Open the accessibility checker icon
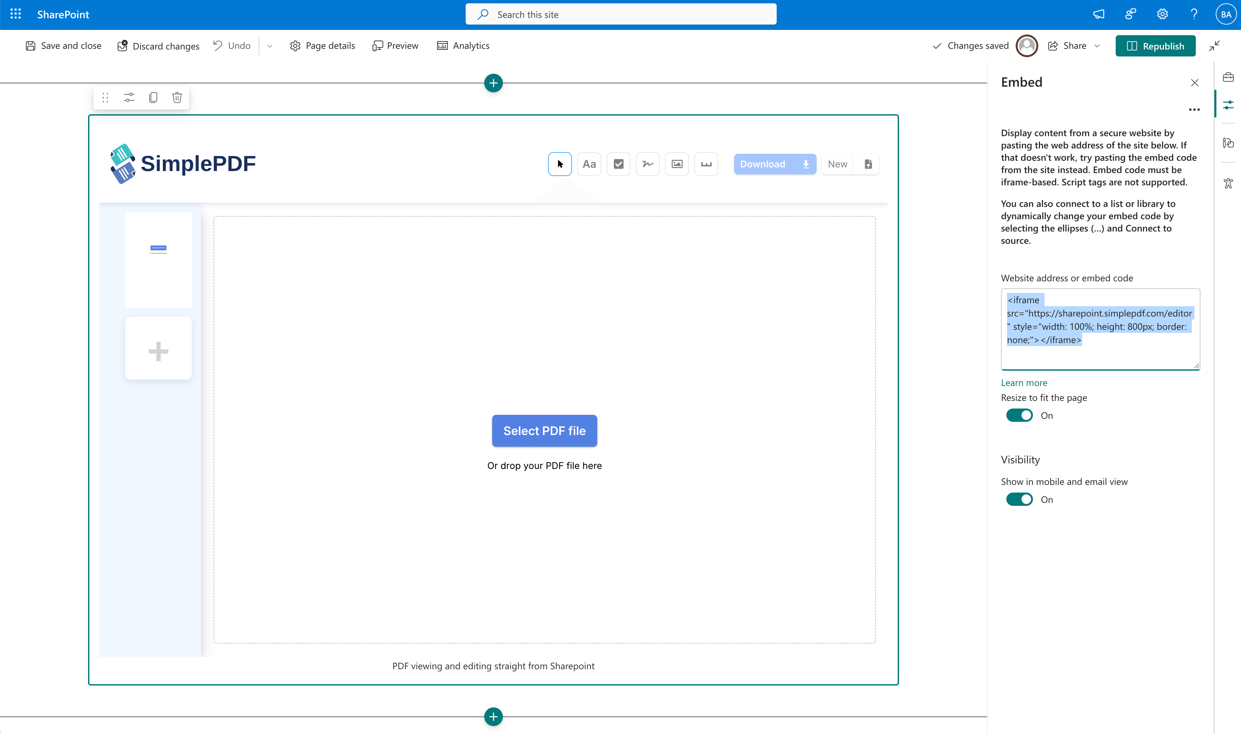Viewport: 1241px width, 734px height. click(x=1229, y=183)
